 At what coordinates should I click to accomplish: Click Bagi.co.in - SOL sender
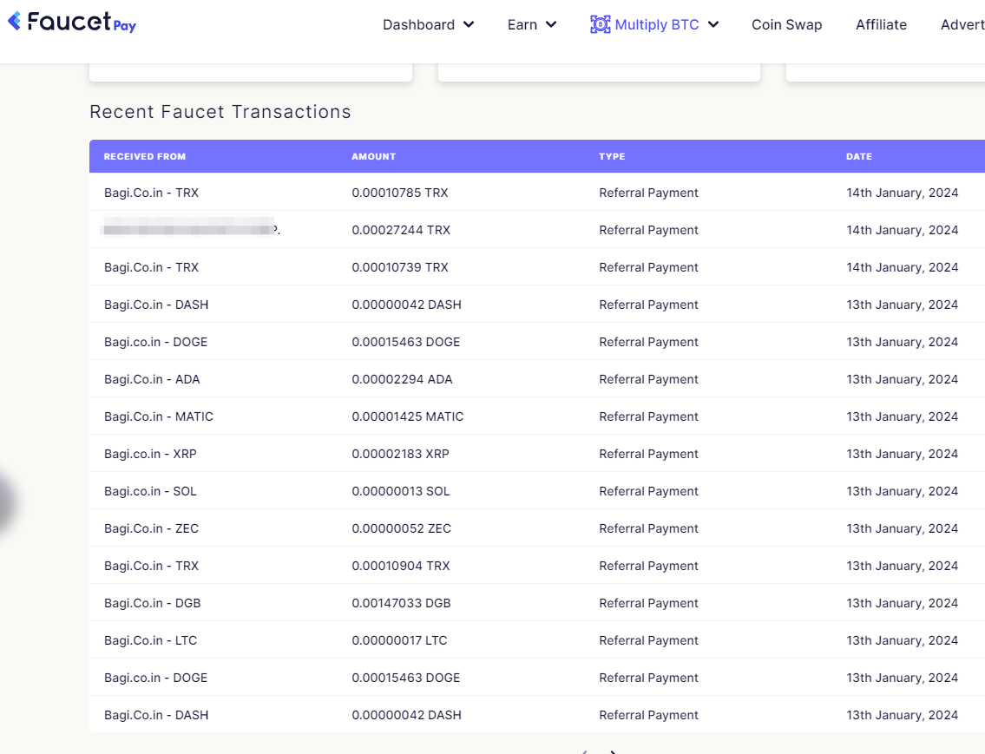coord(150,491)
